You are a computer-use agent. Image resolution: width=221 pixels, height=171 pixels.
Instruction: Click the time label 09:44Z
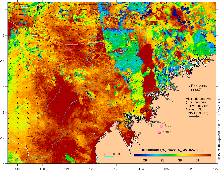(x=195, y=90)
